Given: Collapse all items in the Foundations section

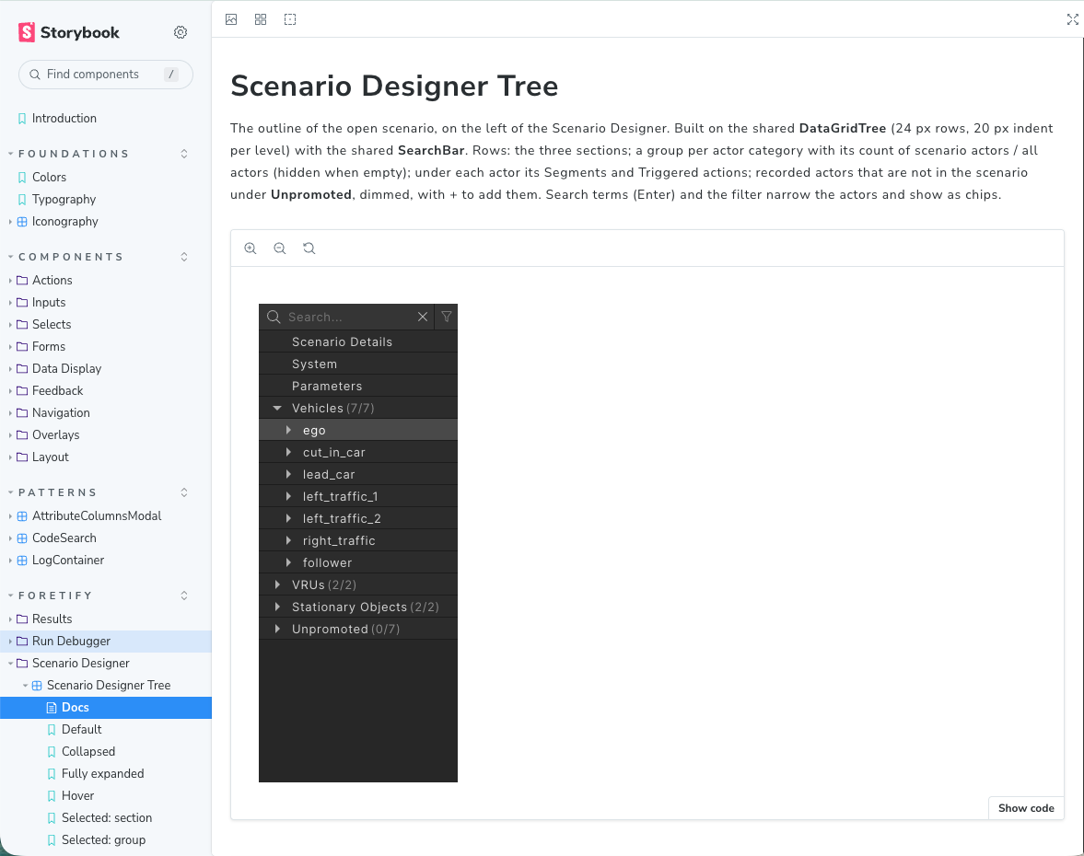Looking at the screenshot, I should click(x=184, y=154).
